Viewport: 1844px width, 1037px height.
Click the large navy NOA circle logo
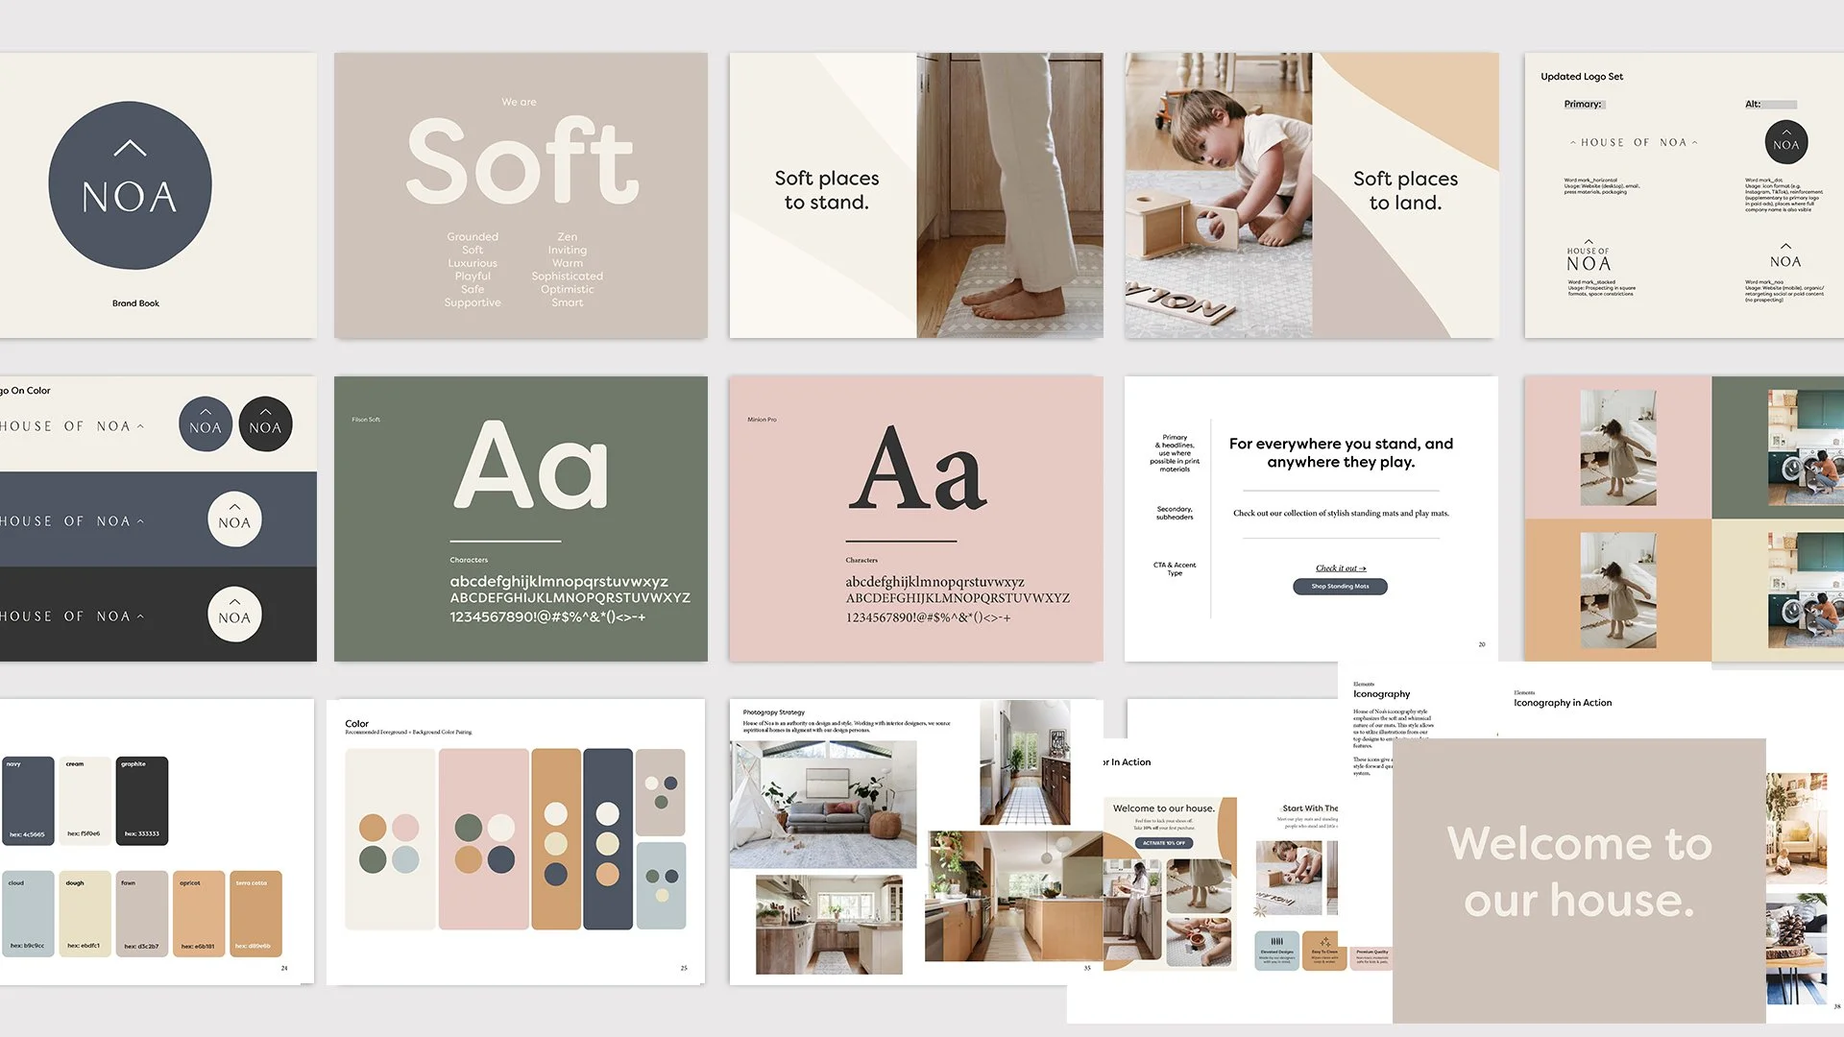(x=130, y=185)
